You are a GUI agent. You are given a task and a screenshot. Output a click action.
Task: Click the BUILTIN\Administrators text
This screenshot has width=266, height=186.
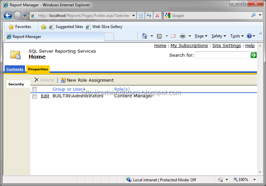(78, 96)
